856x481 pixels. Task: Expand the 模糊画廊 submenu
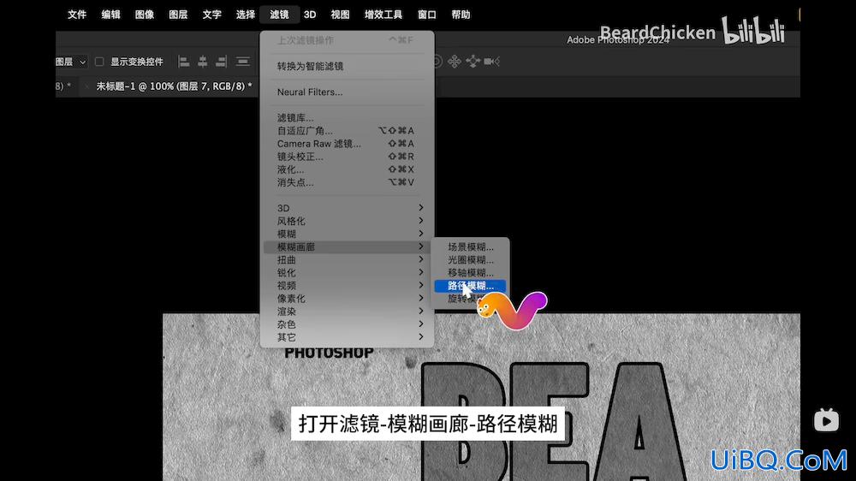pos(349,246)
